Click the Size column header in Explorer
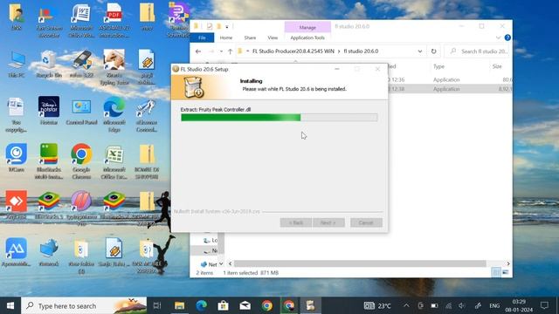This screenshot has height=314, width=559. (x=497, y=66)
